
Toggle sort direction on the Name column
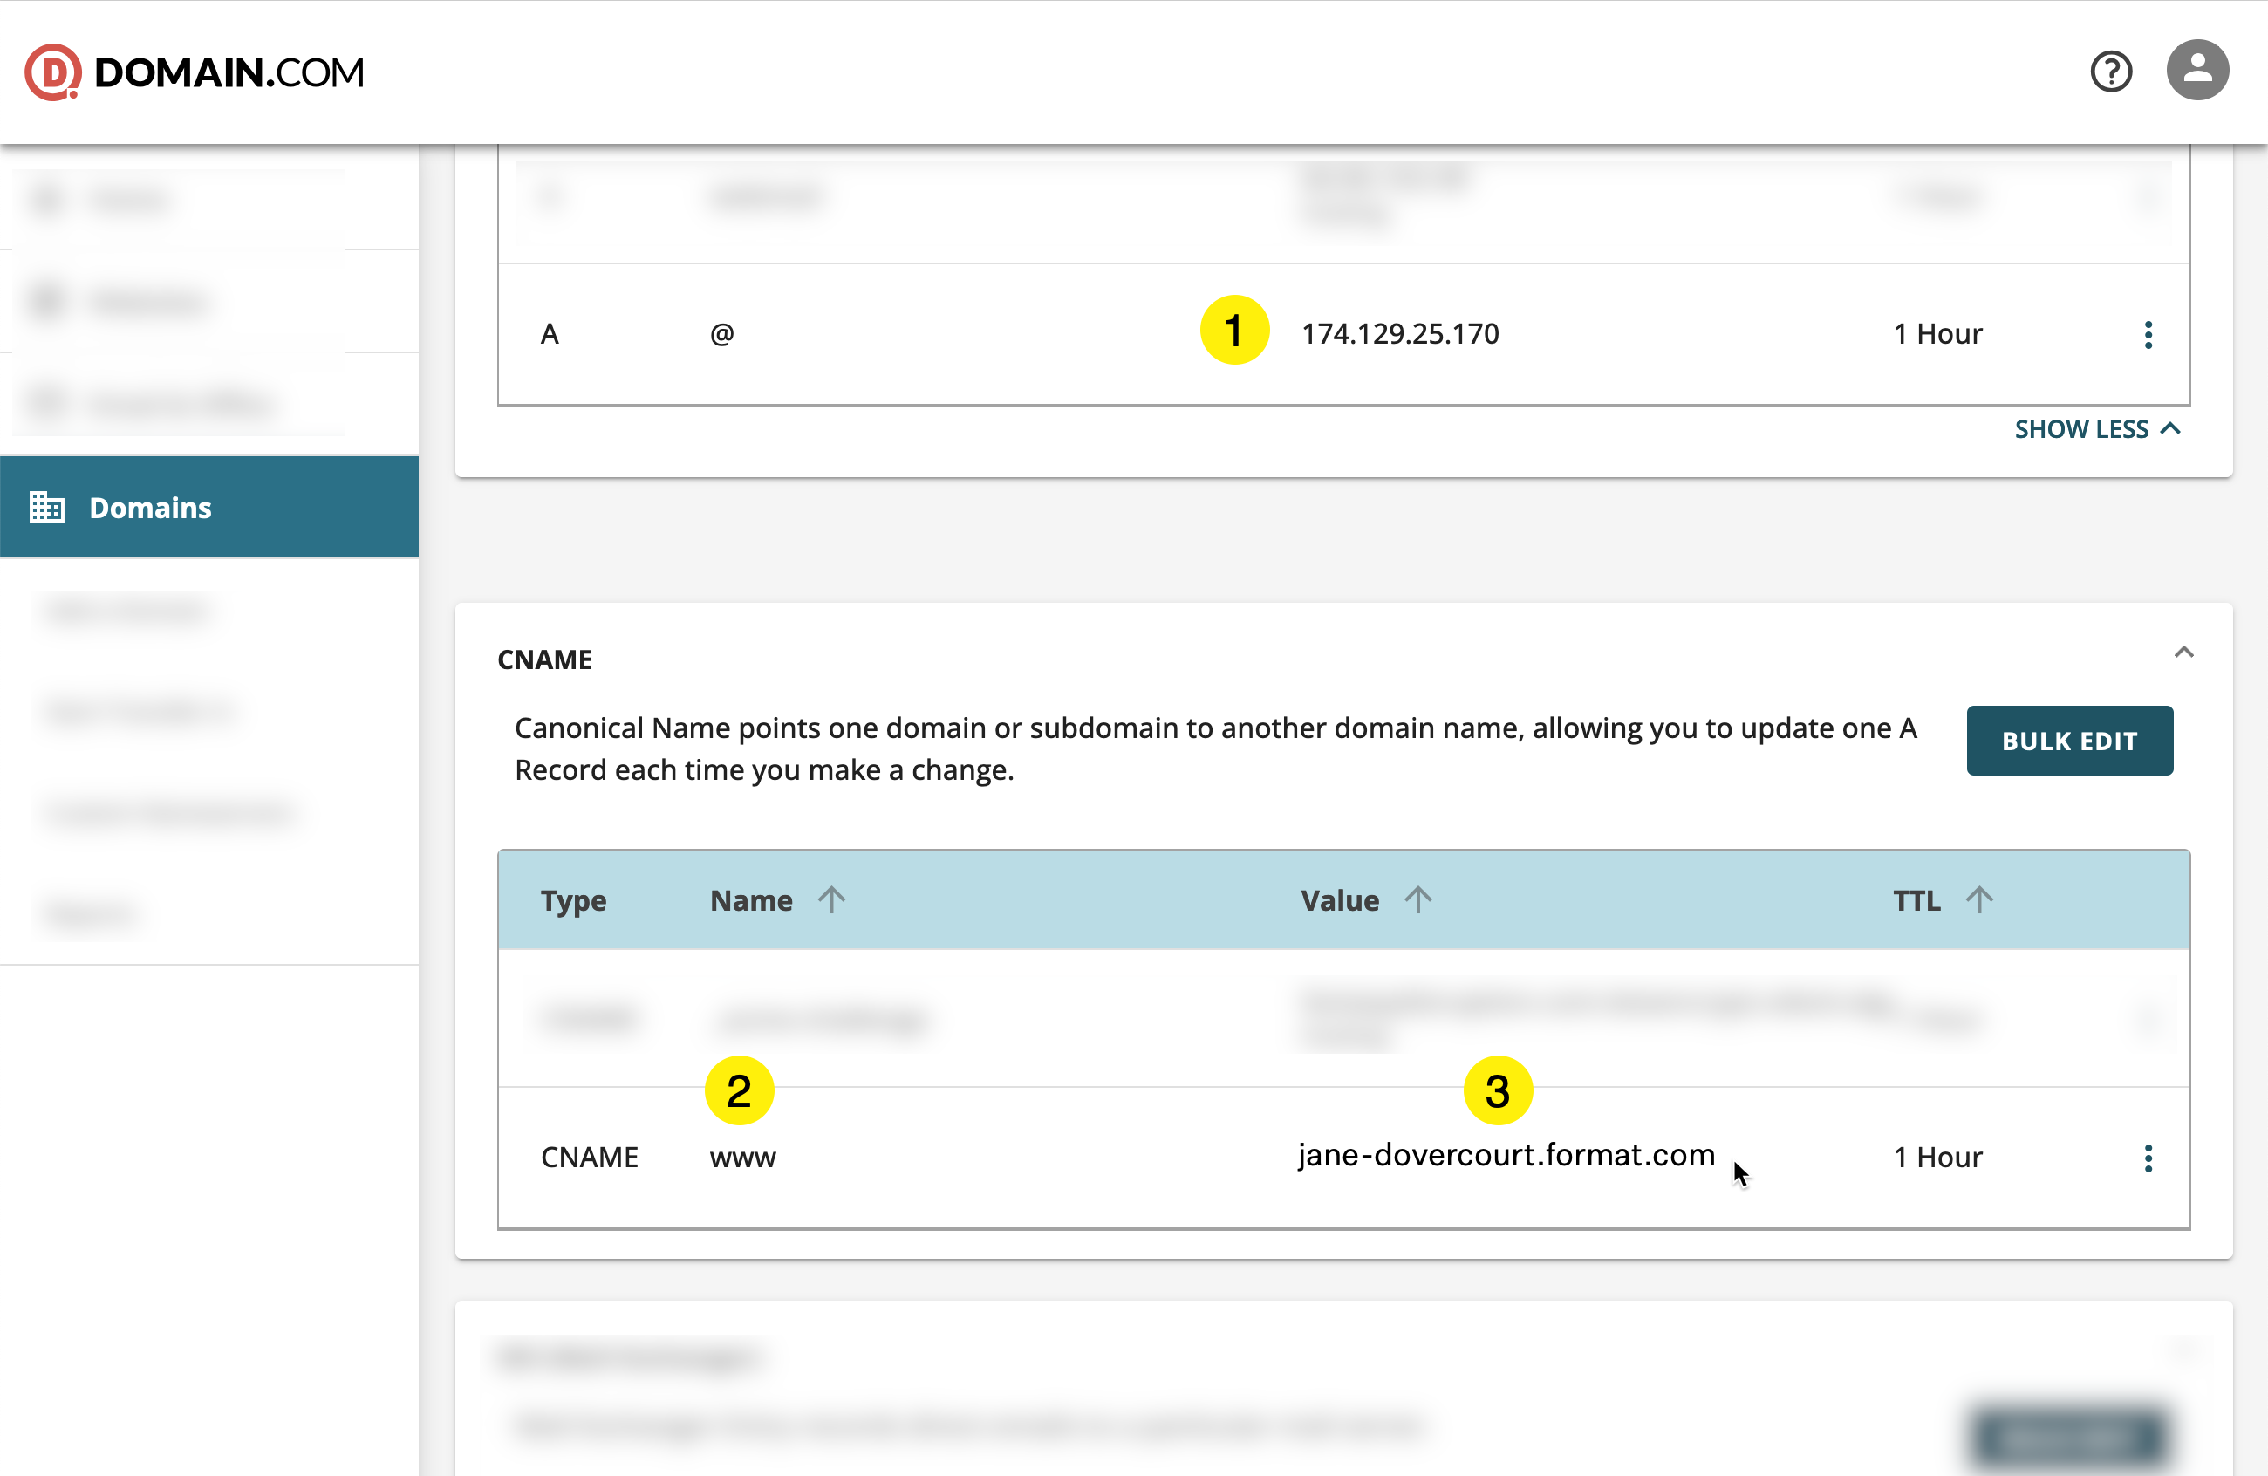pos(832,899)
